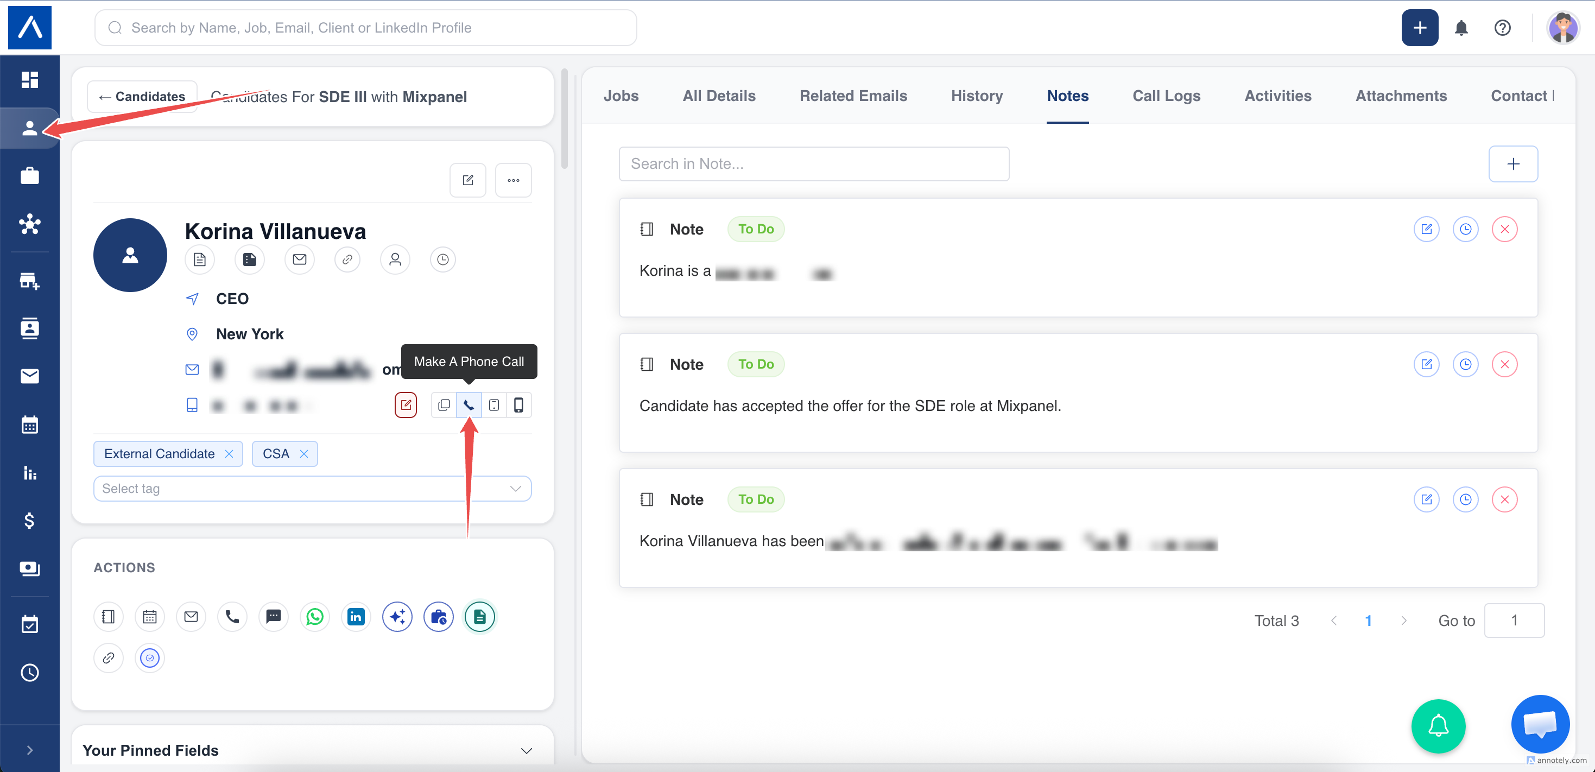The image size is (1595, 772).
Task: Set reminder on the accepted offer note
Action: (x=1466, y=364)
